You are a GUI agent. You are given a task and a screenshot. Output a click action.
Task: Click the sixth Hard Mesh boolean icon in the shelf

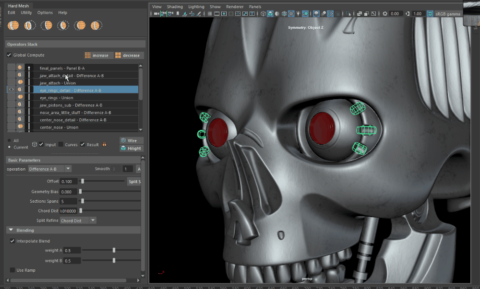click(96, 25)
